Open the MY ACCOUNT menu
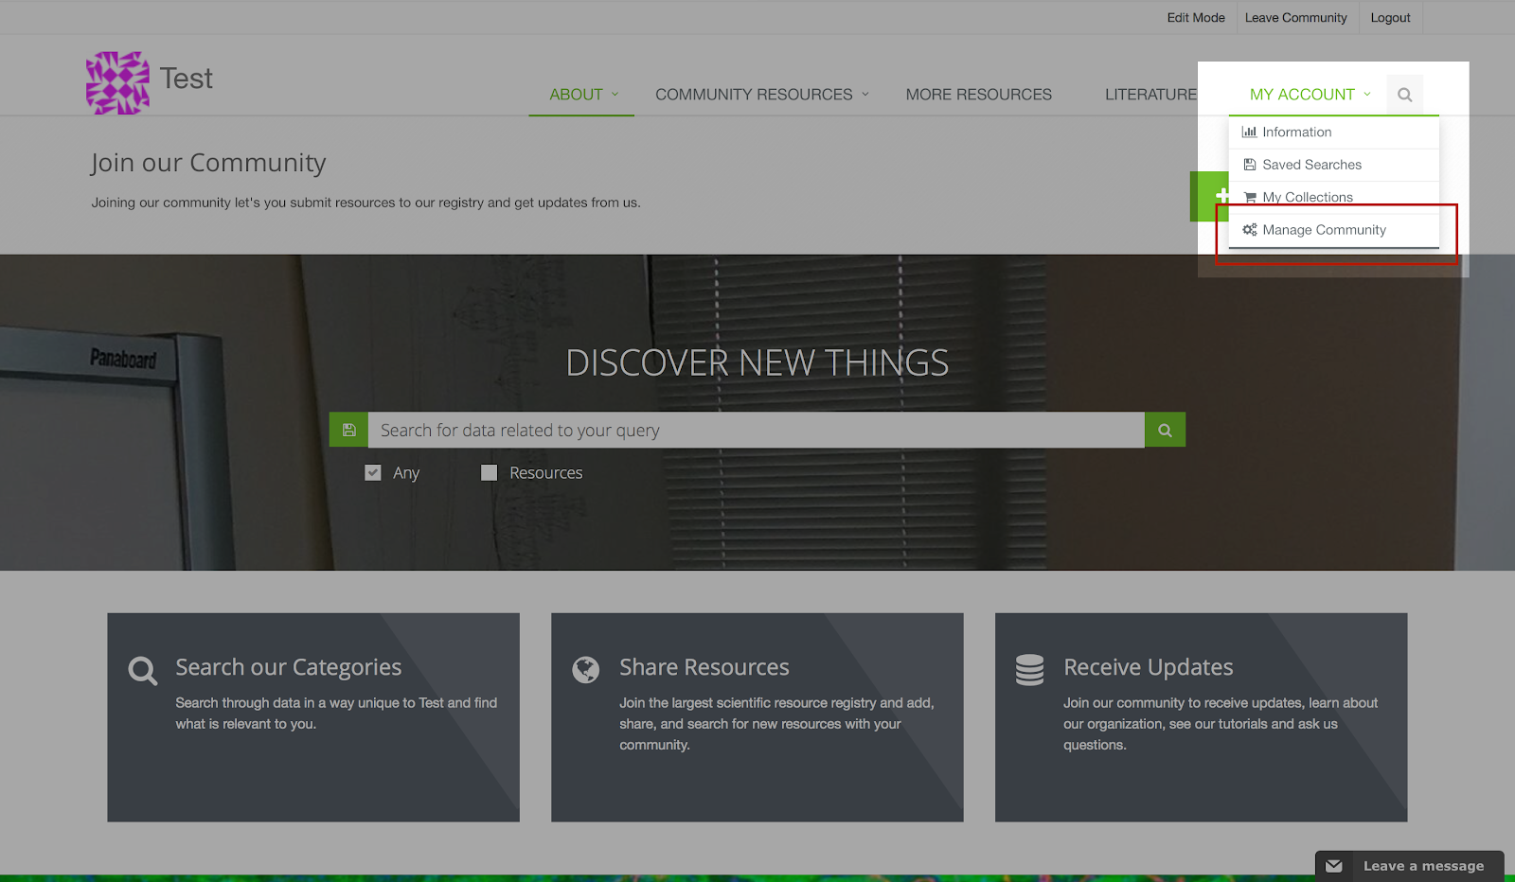Screen dimensions: 1515x882 [1302, 95]
